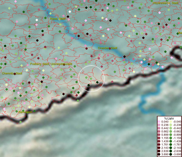The width and height of the screenshot is (182, 157).
Task: Click the 0.899 legend color marker
Action: [159, 135]
